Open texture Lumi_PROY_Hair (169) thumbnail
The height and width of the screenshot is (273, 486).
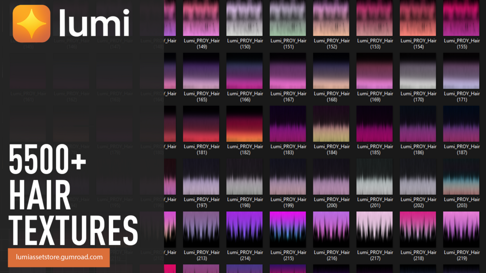click(x=375, y=71)
